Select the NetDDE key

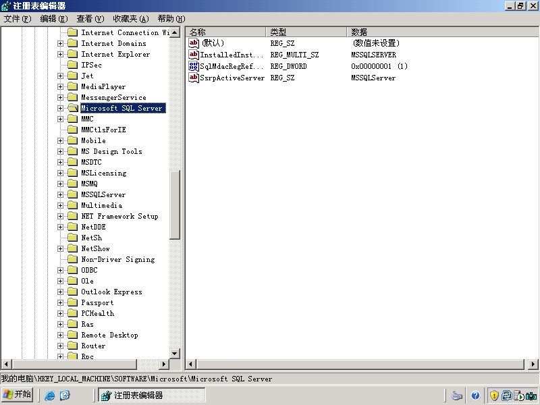[93, 227]
